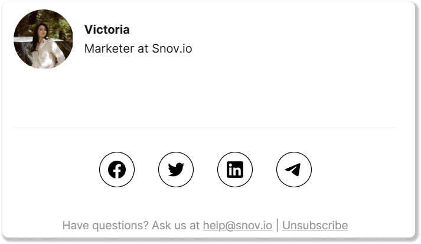Select the Telegram paper plane icon
421x244 pixels.
(294, 170)
